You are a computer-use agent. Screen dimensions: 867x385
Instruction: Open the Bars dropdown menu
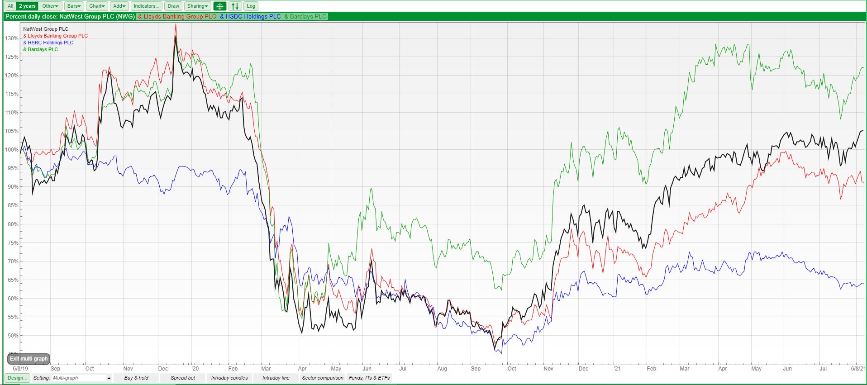tap(74, 6)
